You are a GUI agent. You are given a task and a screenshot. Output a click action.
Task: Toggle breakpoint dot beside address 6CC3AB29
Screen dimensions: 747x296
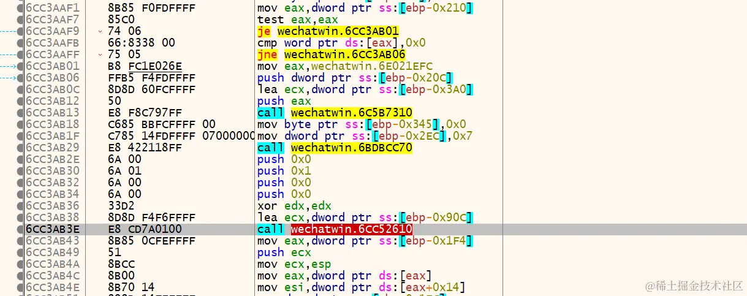tap(21, 148)
